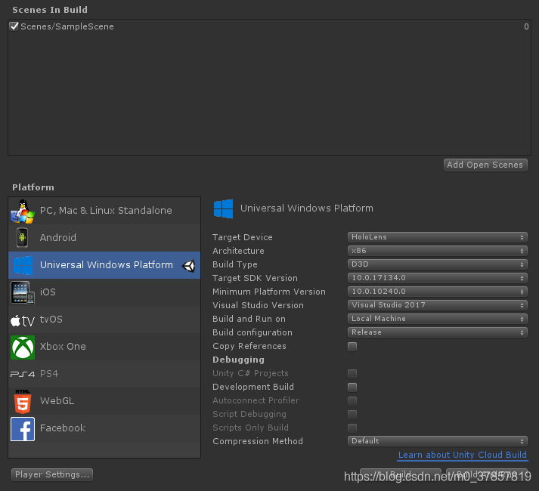539x491 pixels.
Task: Toggle the Script Debugging checkbox
Action: 352,415
